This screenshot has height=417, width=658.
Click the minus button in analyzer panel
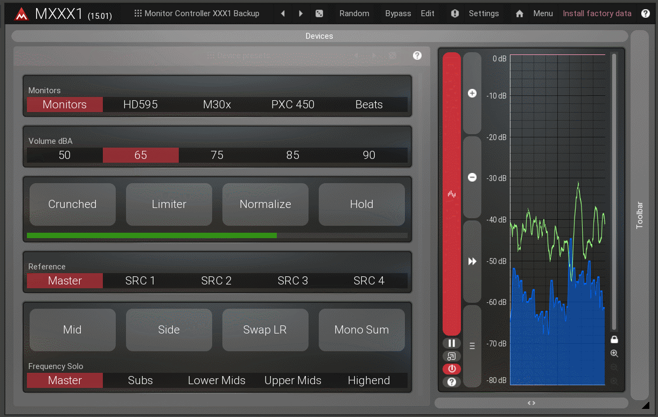(x=472, y=177)
